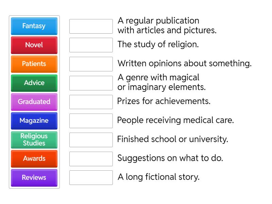This screenshot has height=204, width=272.
Task: Choose the dark blue Magazine tile
Action: click(x=34, y=121)
